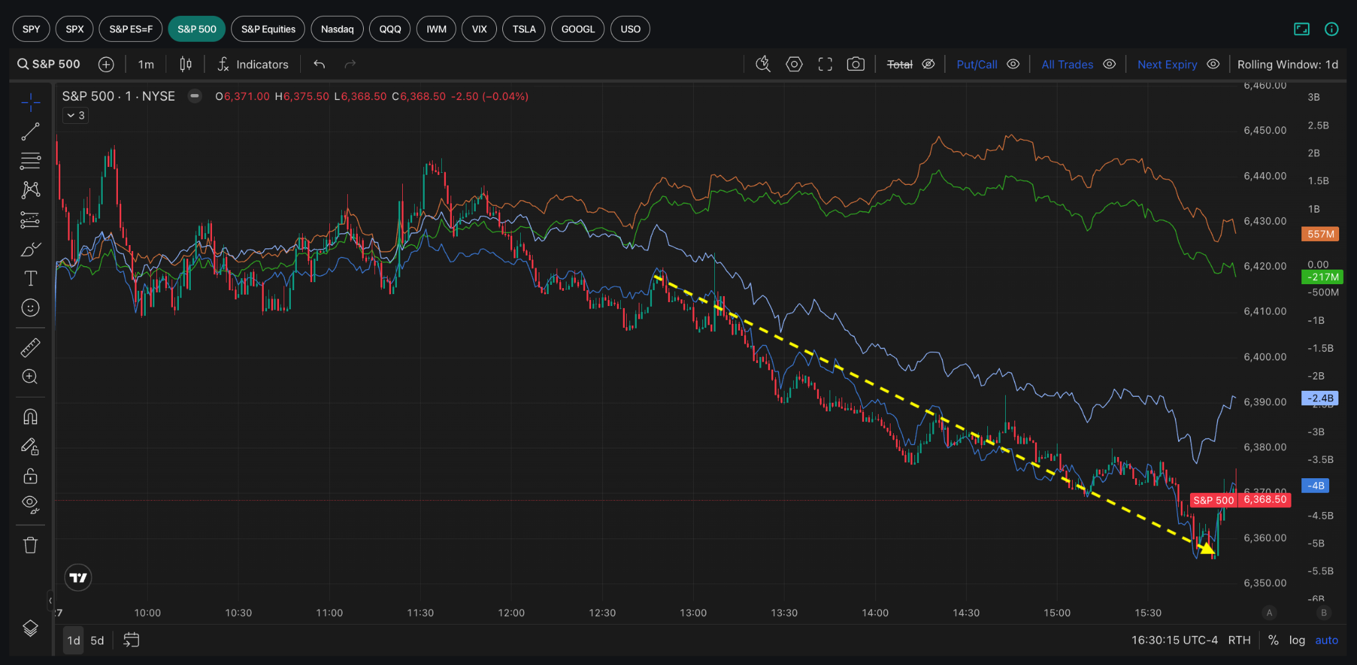Screen dimensions: 1357x665
Task: Expand the 3 collapsed indicators legend
Action: tap(76, 115)
